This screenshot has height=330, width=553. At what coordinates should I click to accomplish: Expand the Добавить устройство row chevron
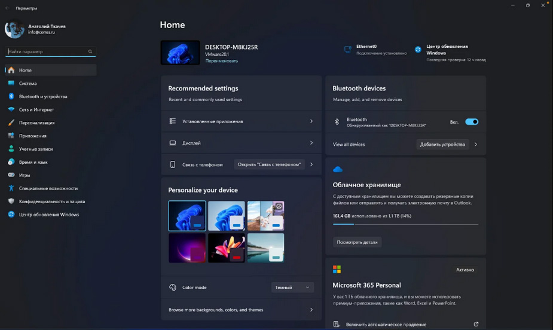tap(476, 144)
